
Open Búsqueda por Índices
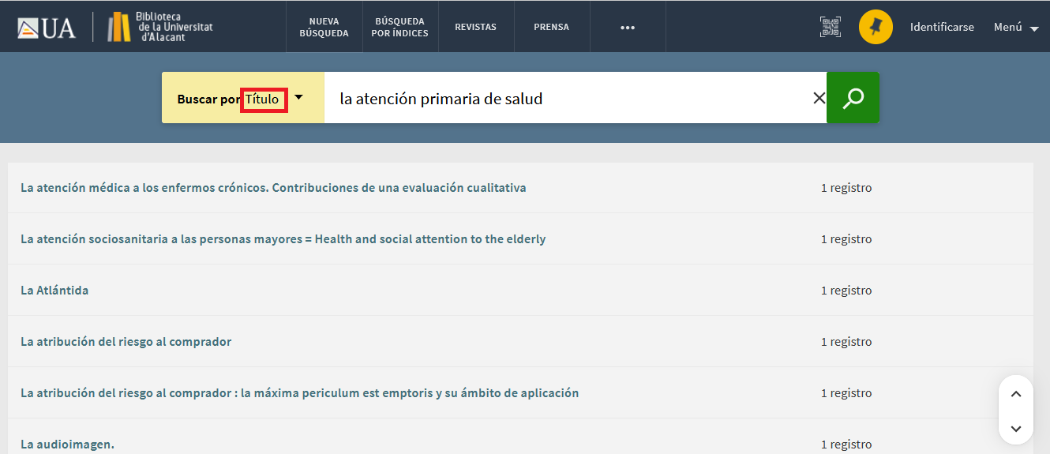[x=399, y=27]
